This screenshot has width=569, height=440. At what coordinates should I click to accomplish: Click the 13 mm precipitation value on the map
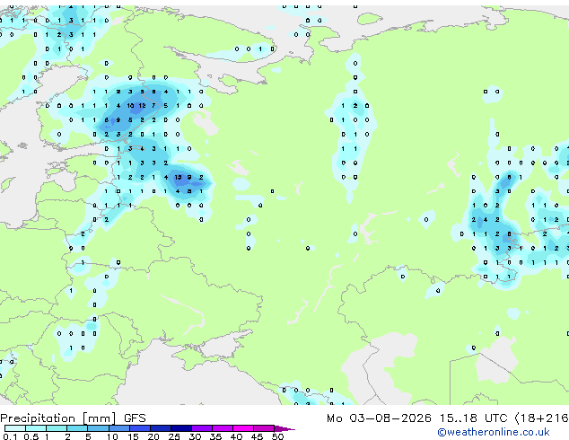click(x=178, y=177)
